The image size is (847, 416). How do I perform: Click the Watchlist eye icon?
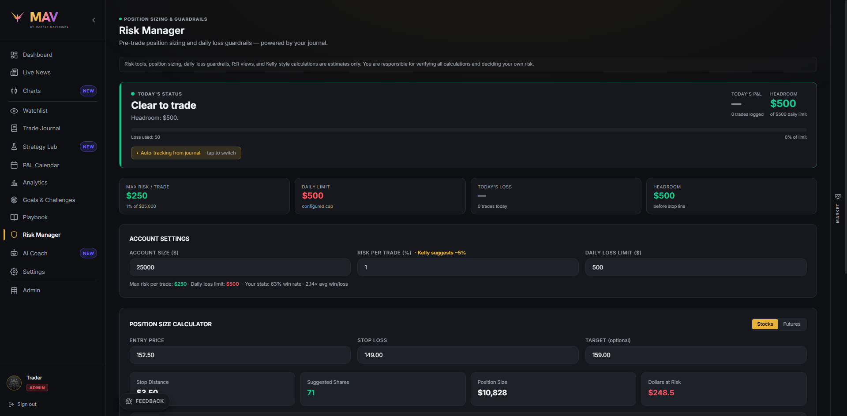[x=14, y=111]
